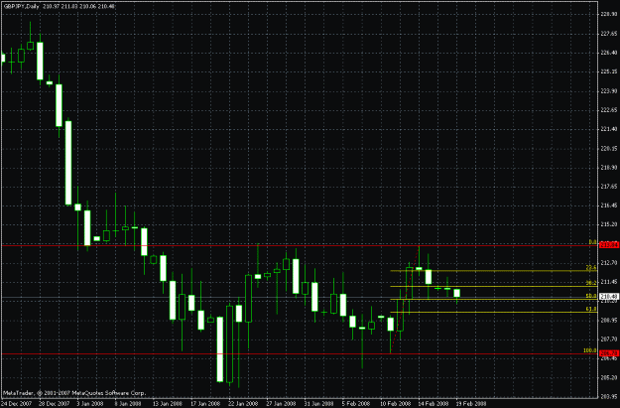620x408 pixels.
Task: Click the 5 Feb 2008 date label
Action: [356, 404]
